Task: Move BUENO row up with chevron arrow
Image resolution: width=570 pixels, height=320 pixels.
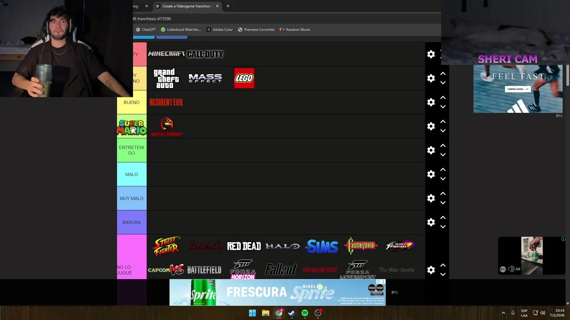Action: click(x=443, y=97)
